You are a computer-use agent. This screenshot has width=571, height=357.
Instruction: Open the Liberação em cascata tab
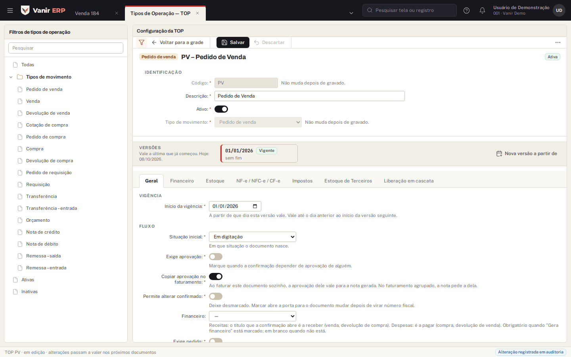click(409, 181)
